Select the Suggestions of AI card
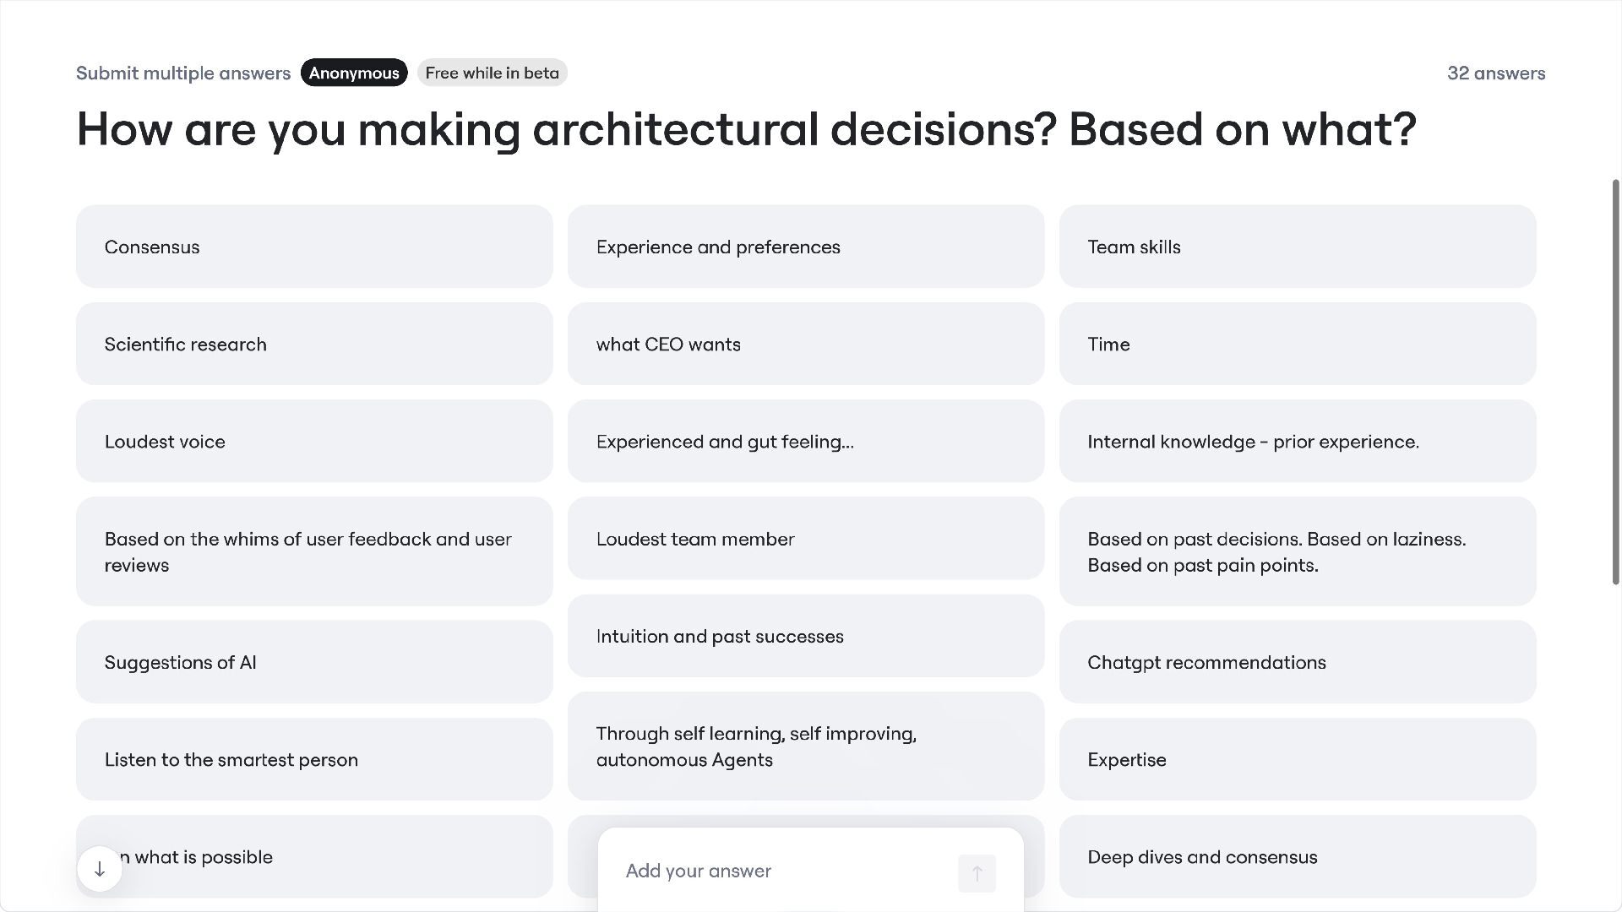Screen dimensions: 1622x912 pos(314,662)
